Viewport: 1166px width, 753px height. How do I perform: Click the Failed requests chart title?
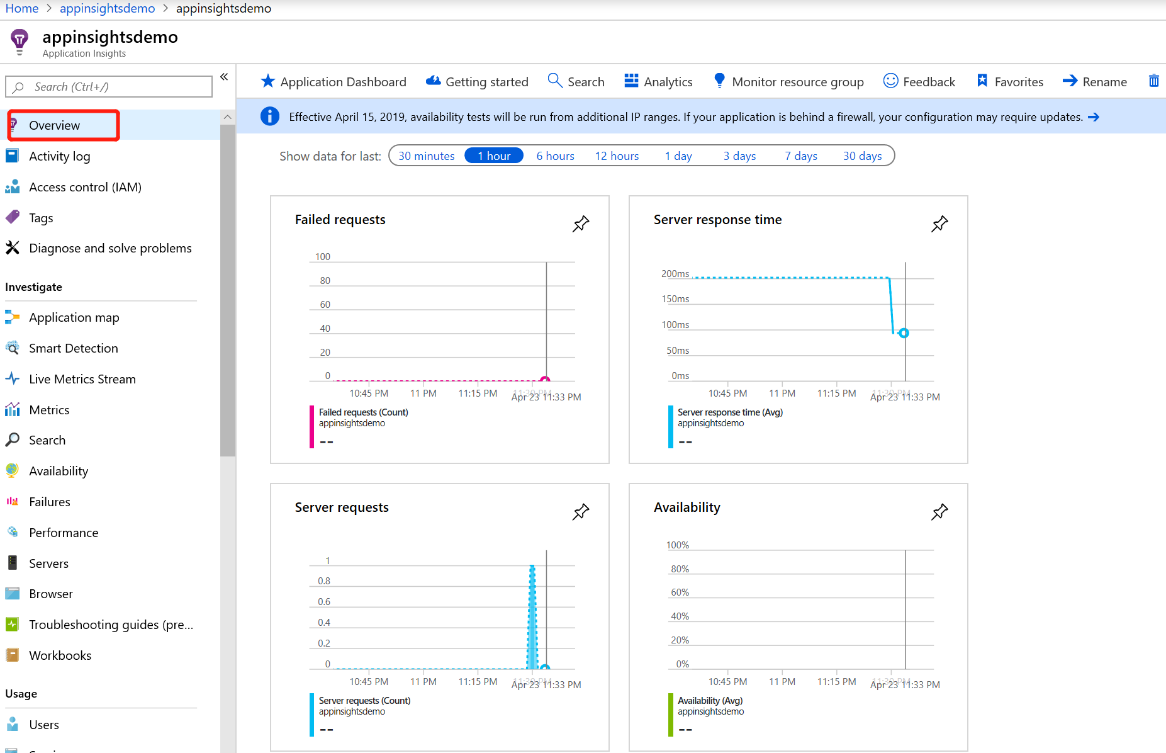pos(340,219)
